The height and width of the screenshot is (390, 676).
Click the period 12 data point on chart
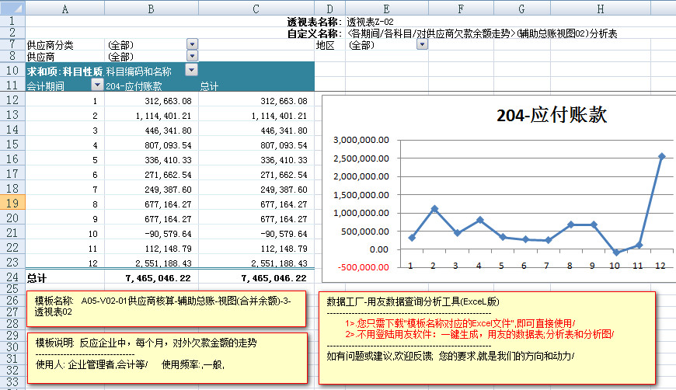pyautogui.click(x=661, y=156)
